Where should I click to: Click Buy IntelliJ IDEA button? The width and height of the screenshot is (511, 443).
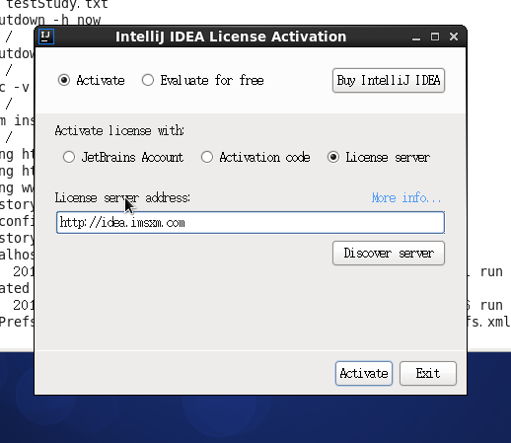[x=389, y=81]
